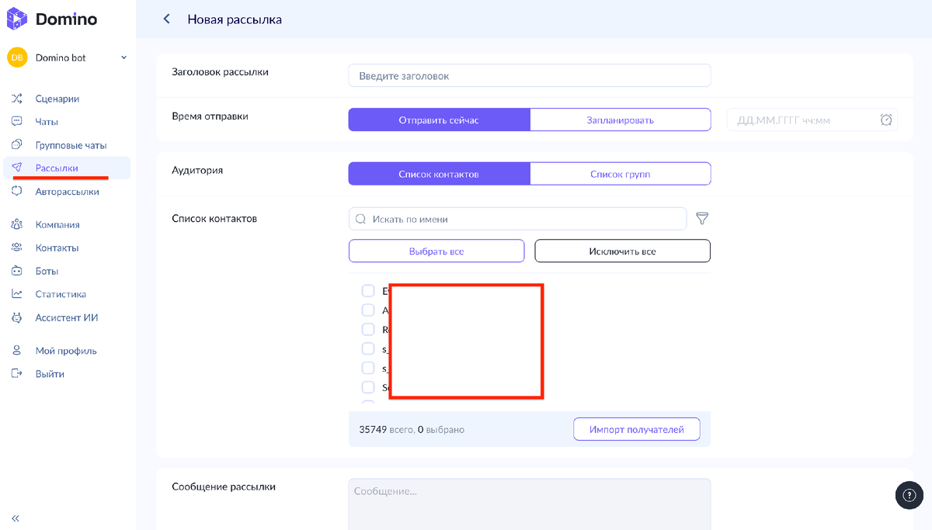The image size is (932, 530).
Task: Click the Контакты icon
Action: pos(17,248)
